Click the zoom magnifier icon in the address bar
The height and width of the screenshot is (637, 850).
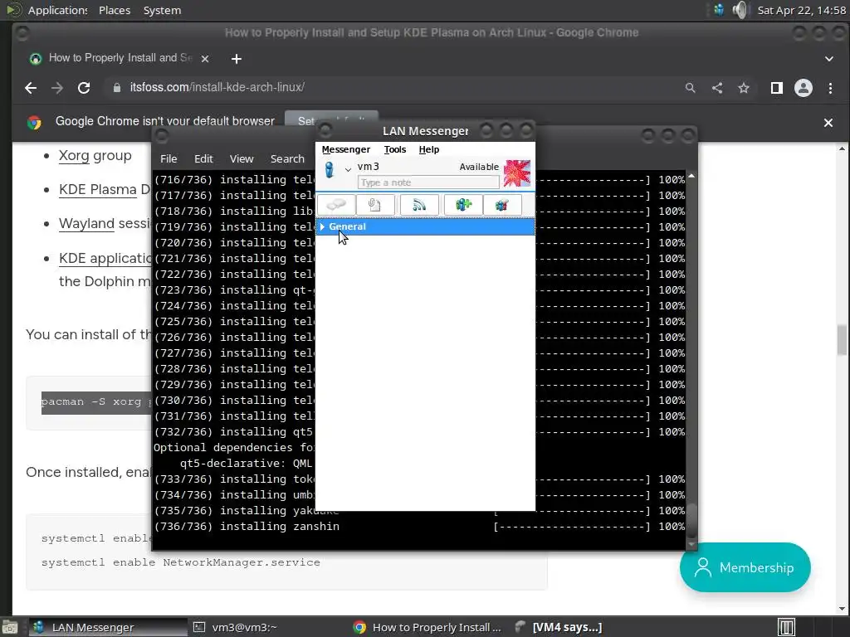tap(690, 88)
